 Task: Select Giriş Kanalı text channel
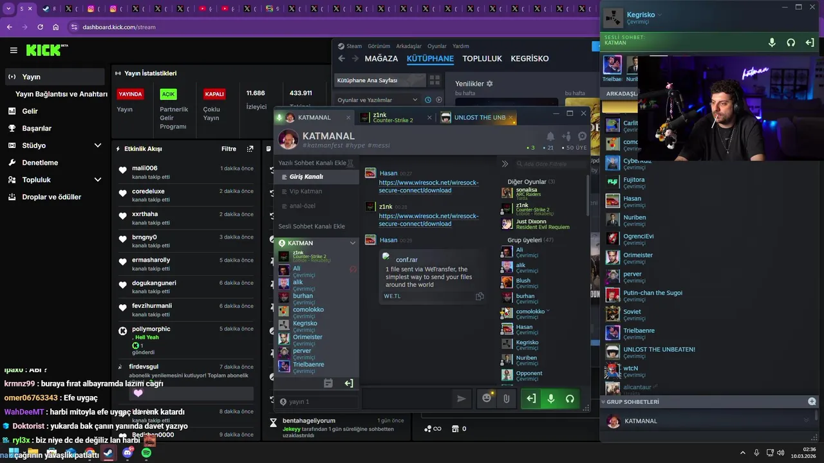[x=316, y=177]
